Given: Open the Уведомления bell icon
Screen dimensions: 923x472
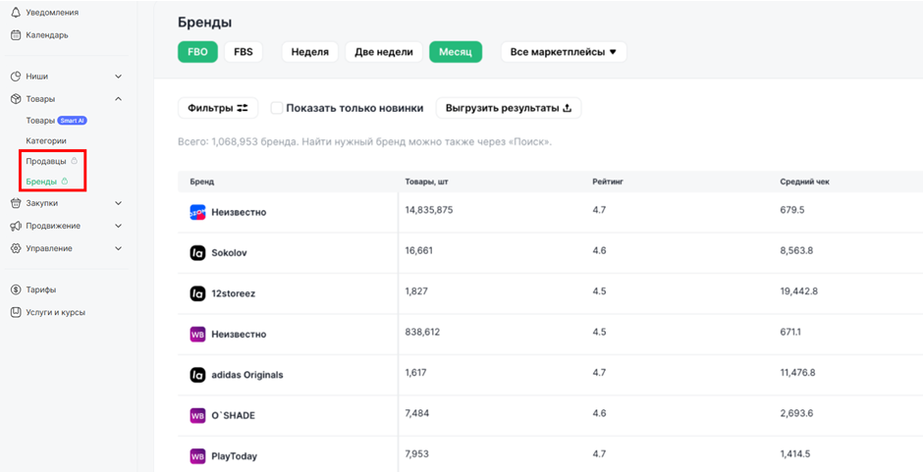Looking at the screenshot, I should (x=16, y=13).
